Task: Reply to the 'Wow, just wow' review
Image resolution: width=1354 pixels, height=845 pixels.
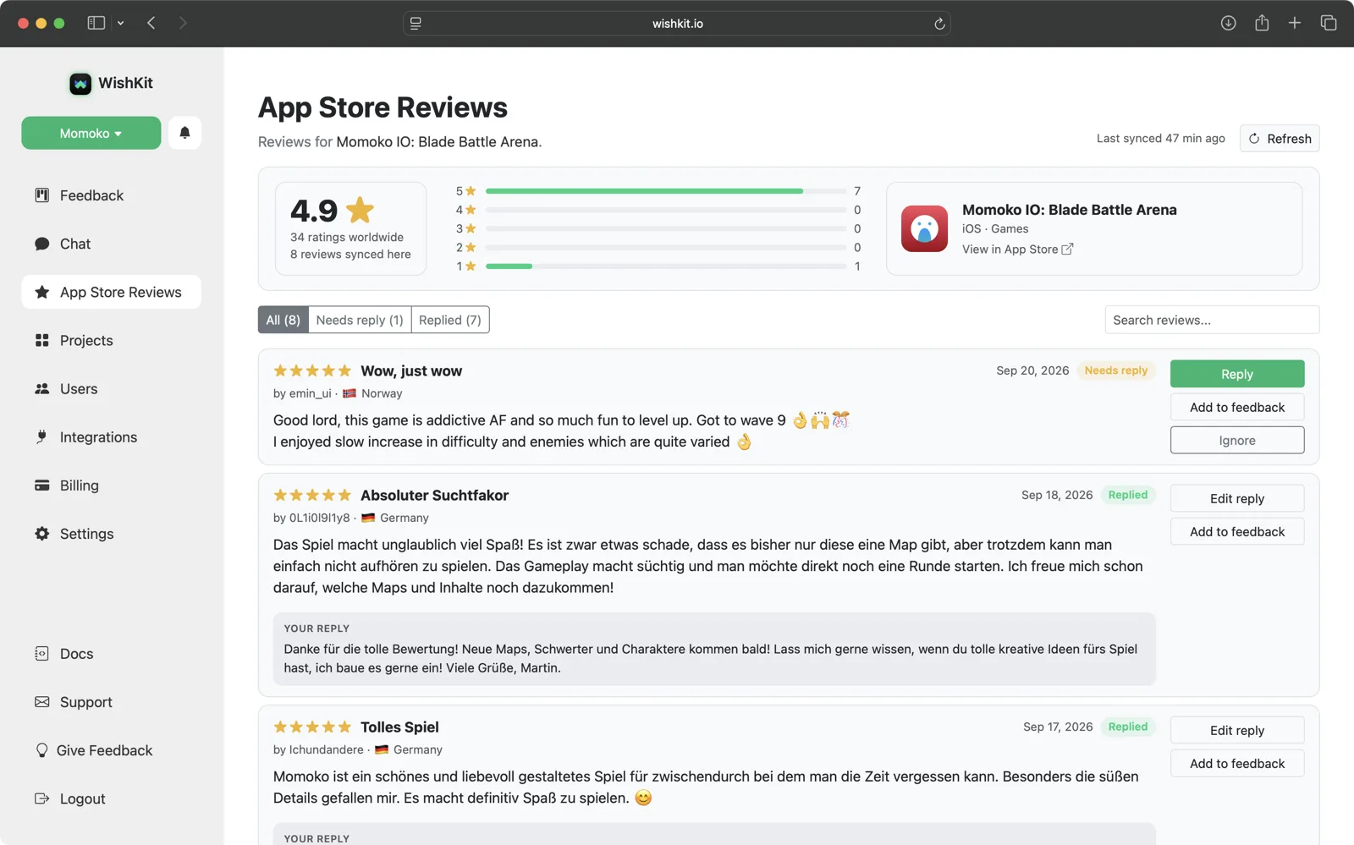Action: (1237, 374)
